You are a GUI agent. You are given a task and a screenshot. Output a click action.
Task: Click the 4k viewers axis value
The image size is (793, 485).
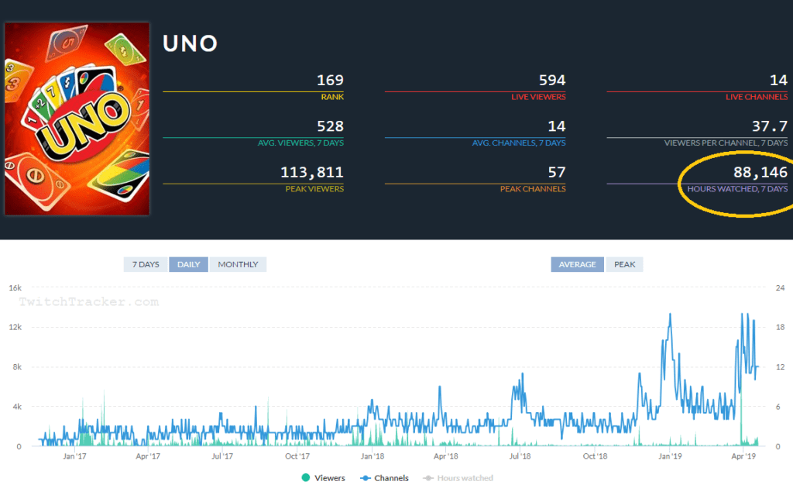click(x=17, y=407)
